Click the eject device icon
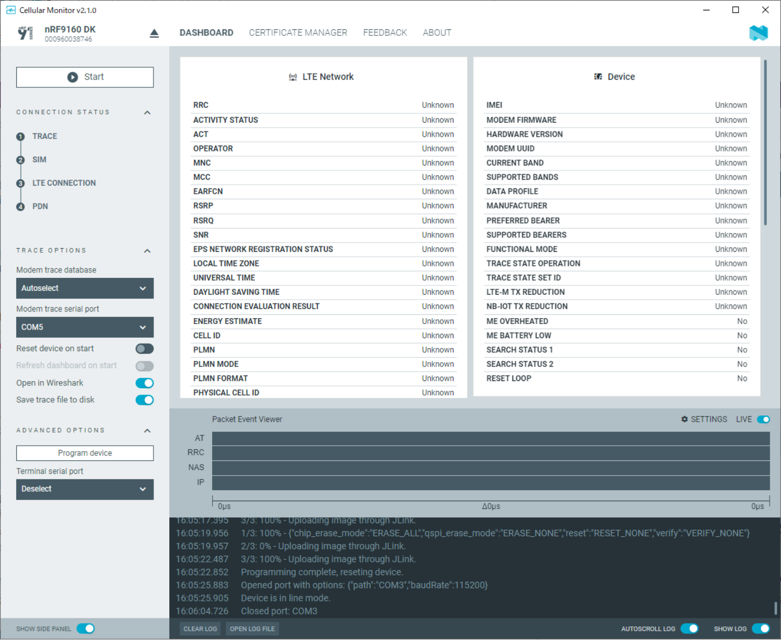Image resolution: width=781 pixels, height=640 pixels. 154,34
